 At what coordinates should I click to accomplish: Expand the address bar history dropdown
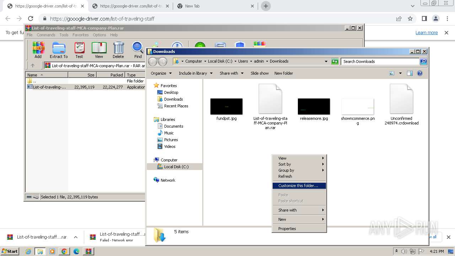pos(326,62)
